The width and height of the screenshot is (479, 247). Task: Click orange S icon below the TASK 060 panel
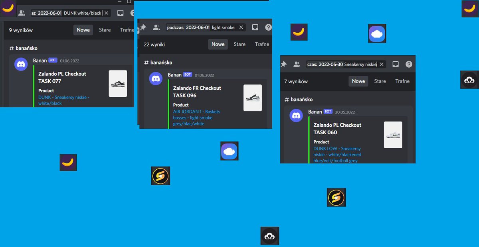click(x=336, y=197)
